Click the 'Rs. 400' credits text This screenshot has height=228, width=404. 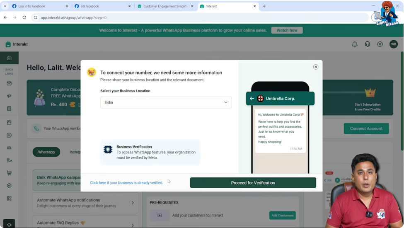[x=59, y=104]
